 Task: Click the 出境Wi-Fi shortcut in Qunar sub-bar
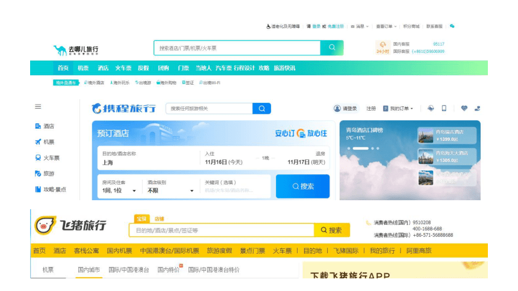point(210,83)
